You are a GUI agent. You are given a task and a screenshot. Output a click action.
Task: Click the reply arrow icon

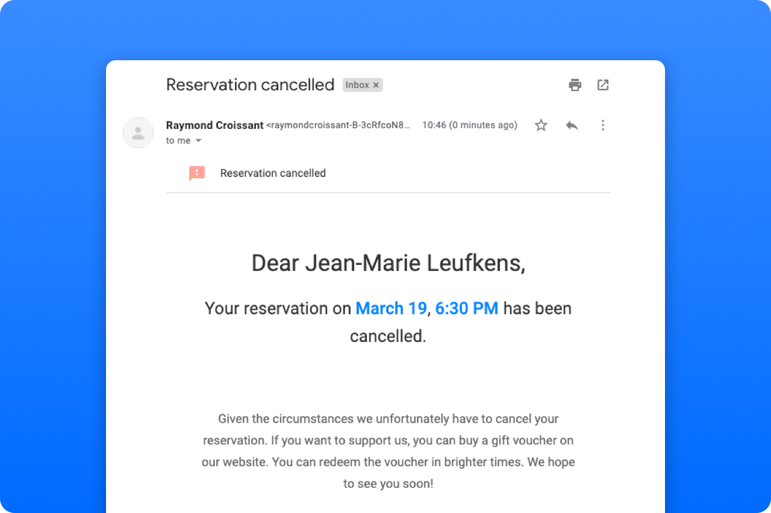572,125
